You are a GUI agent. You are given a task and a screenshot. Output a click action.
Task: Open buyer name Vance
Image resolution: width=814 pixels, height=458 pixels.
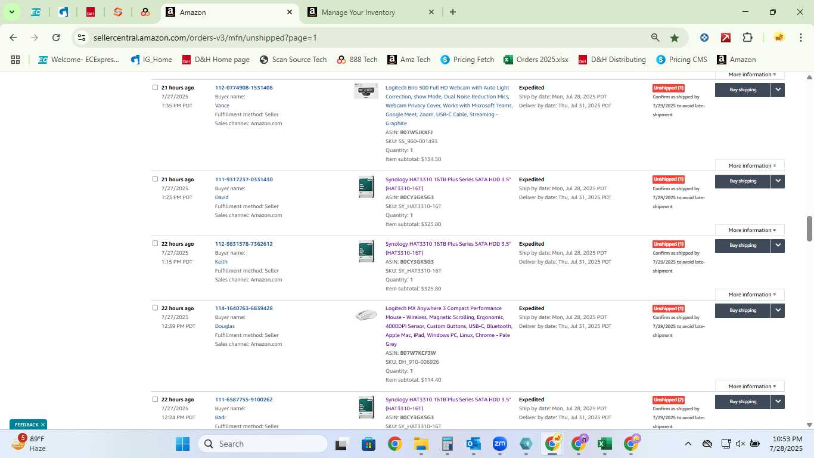[222, 106]
